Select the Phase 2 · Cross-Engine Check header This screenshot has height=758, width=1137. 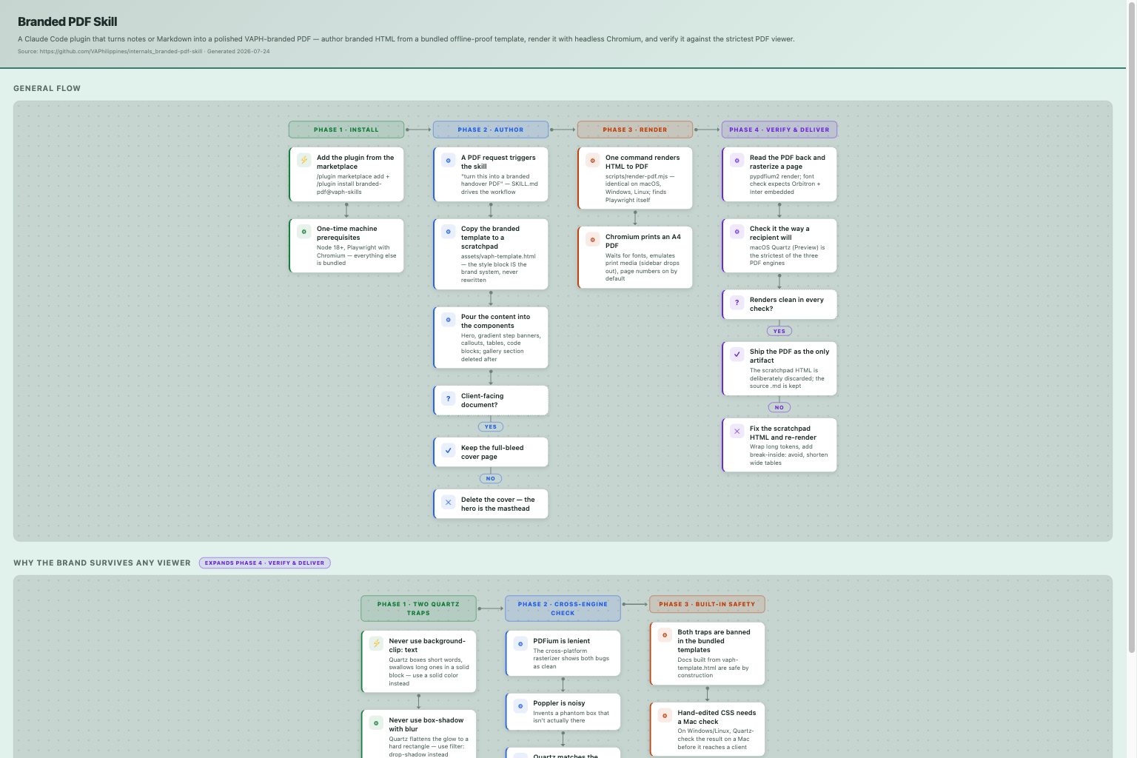click(563, 608)
